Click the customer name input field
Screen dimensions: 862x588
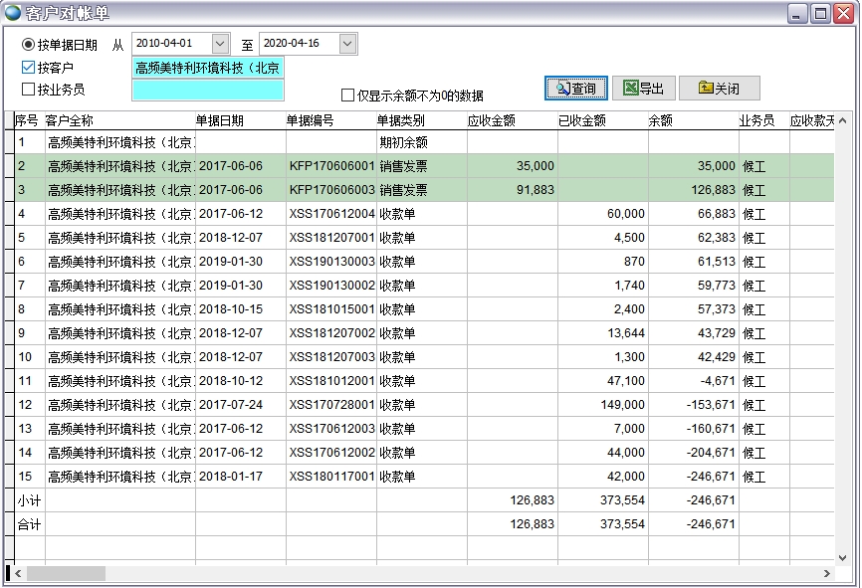tap(207, 68)
